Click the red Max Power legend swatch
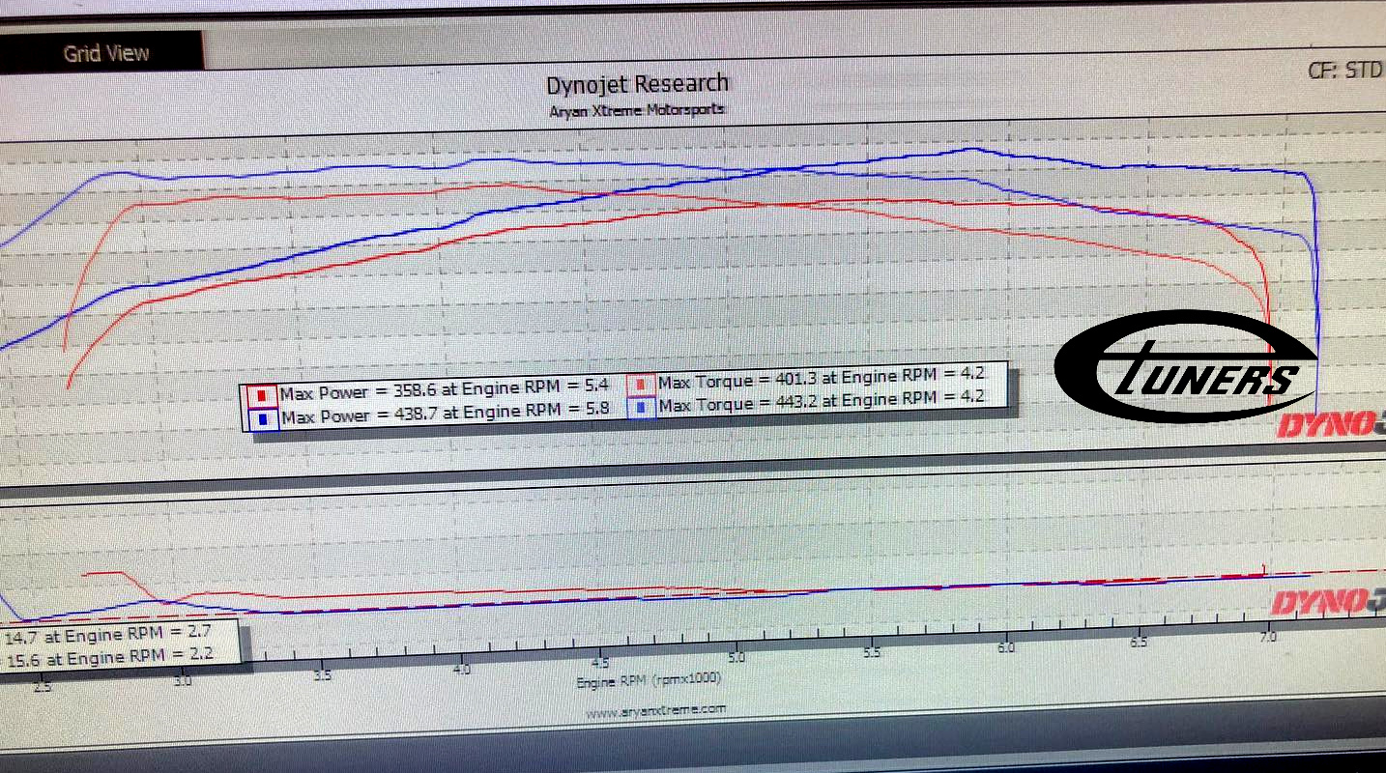This screenshot has height=773, width=1386. (x=261, y=395)
